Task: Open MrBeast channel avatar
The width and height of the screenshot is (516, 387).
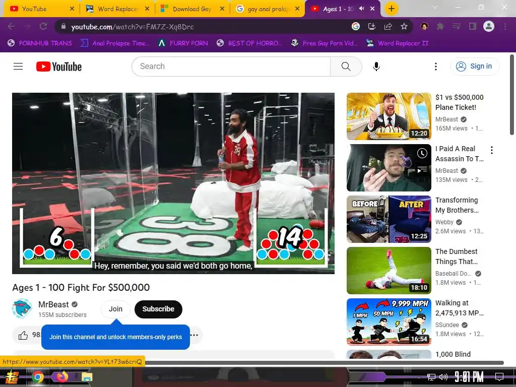Action: [22, 309]
